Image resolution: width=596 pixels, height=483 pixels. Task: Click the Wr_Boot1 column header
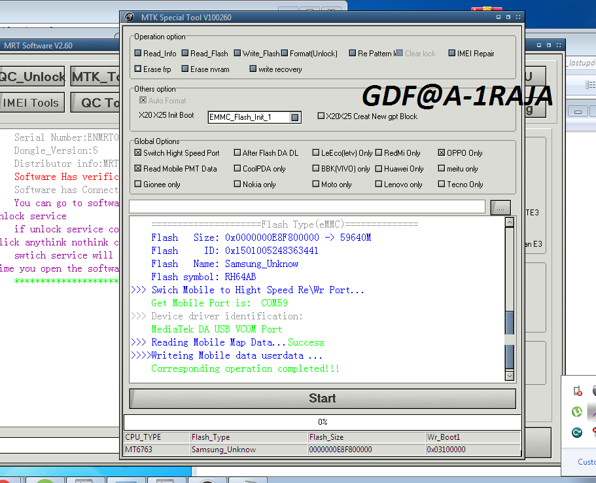pyautogui.click(x=473, y=437)
